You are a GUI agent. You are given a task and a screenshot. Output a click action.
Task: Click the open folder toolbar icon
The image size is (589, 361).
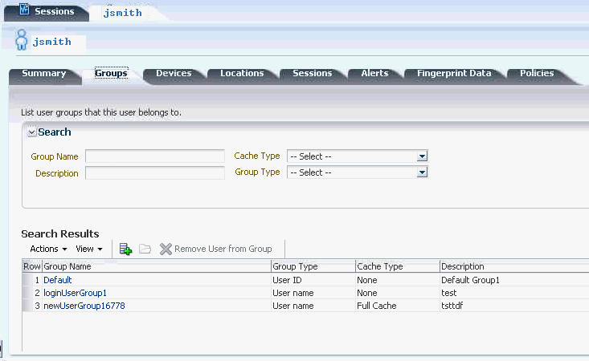[145, 249]
